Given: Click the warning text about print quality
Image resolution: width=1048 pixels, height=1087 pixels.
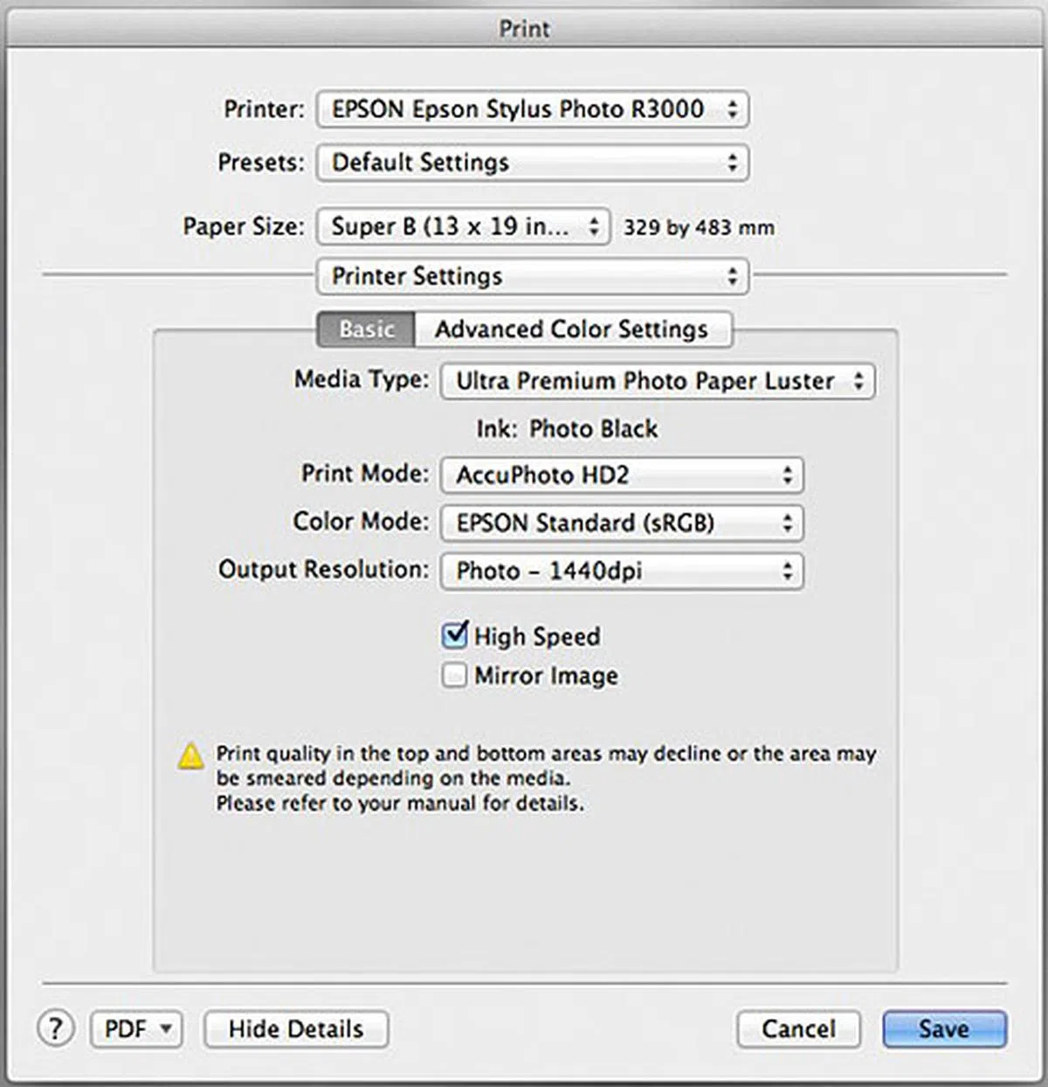Looking at the screenshot, I should tap(545, 778).
